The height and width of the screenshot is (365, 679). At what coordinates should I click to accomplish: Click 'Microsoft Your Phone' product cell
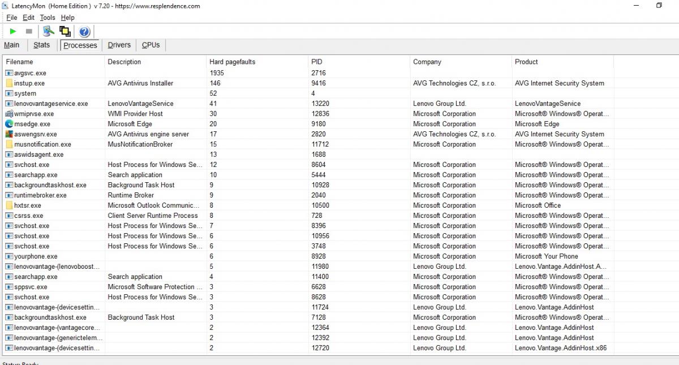pyautogui.click(x=547, y=256)
